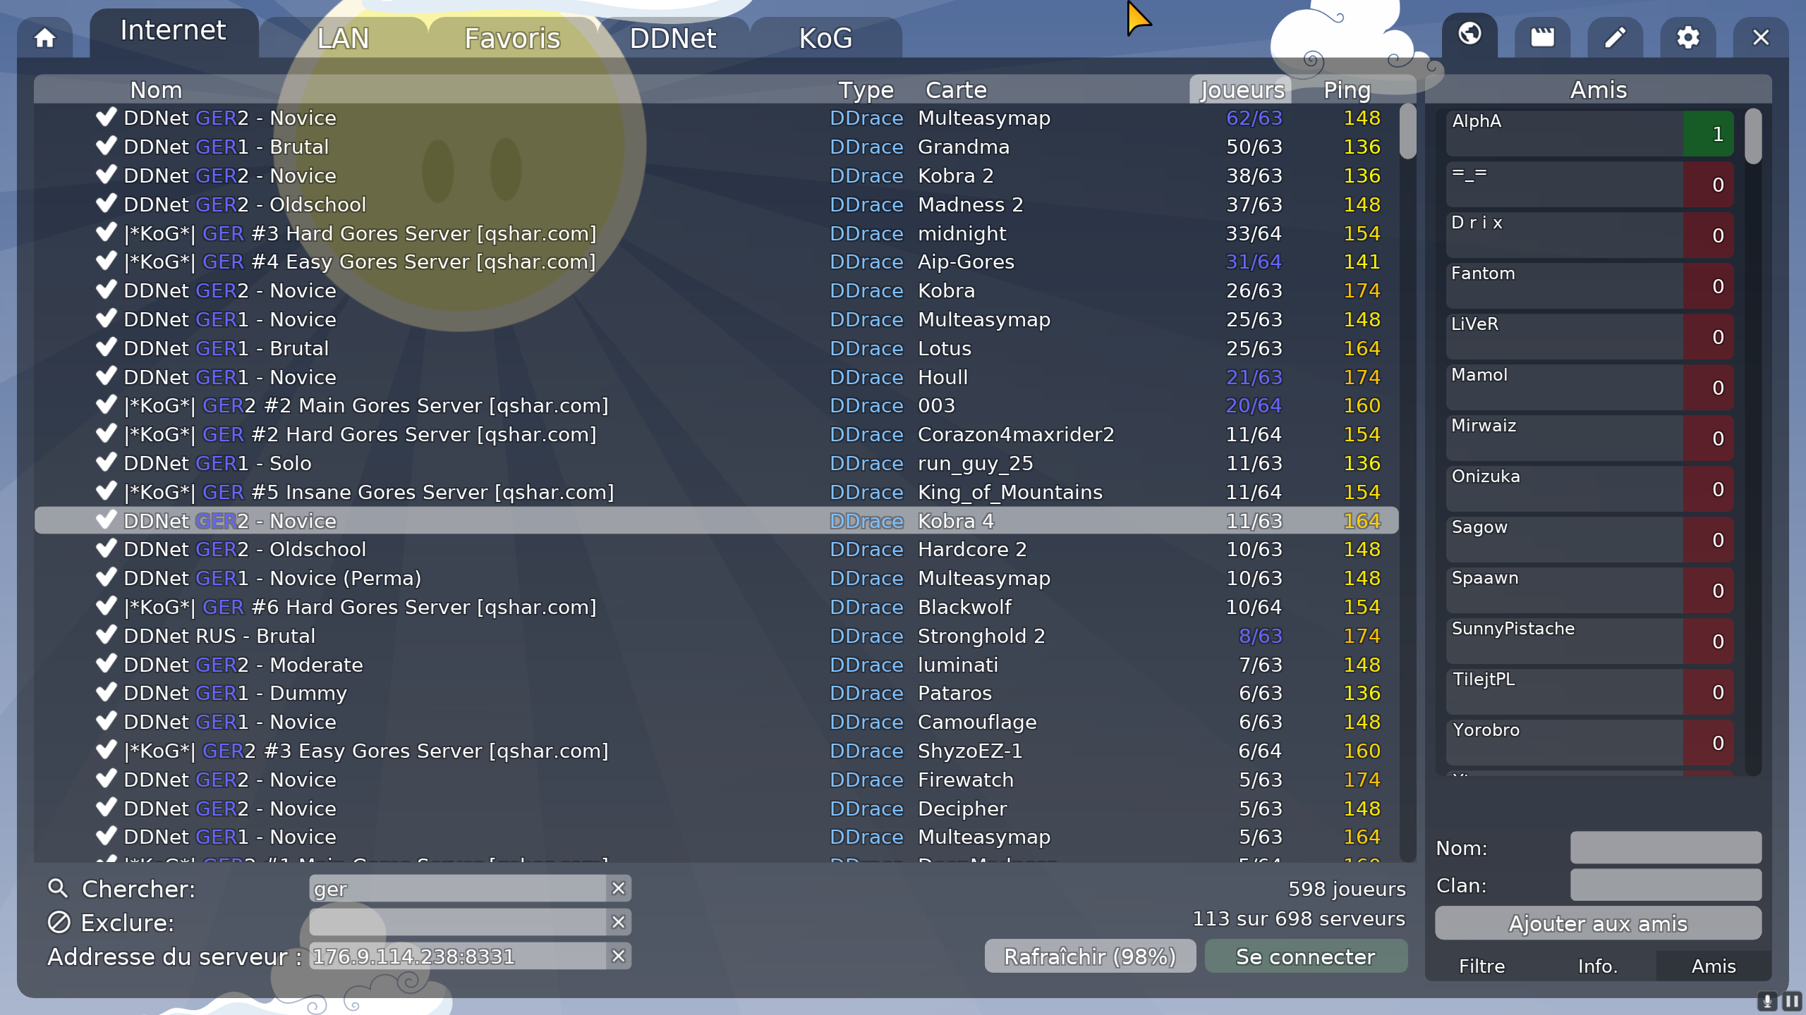Open settings gear icon
1806x1015 pixels.
1687,38
